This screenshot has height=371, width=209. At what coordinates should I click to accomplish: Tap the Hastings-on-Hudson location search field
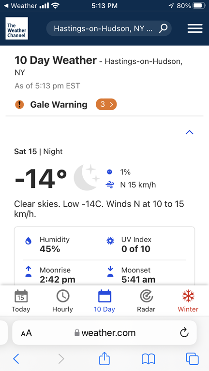(109, 29)
